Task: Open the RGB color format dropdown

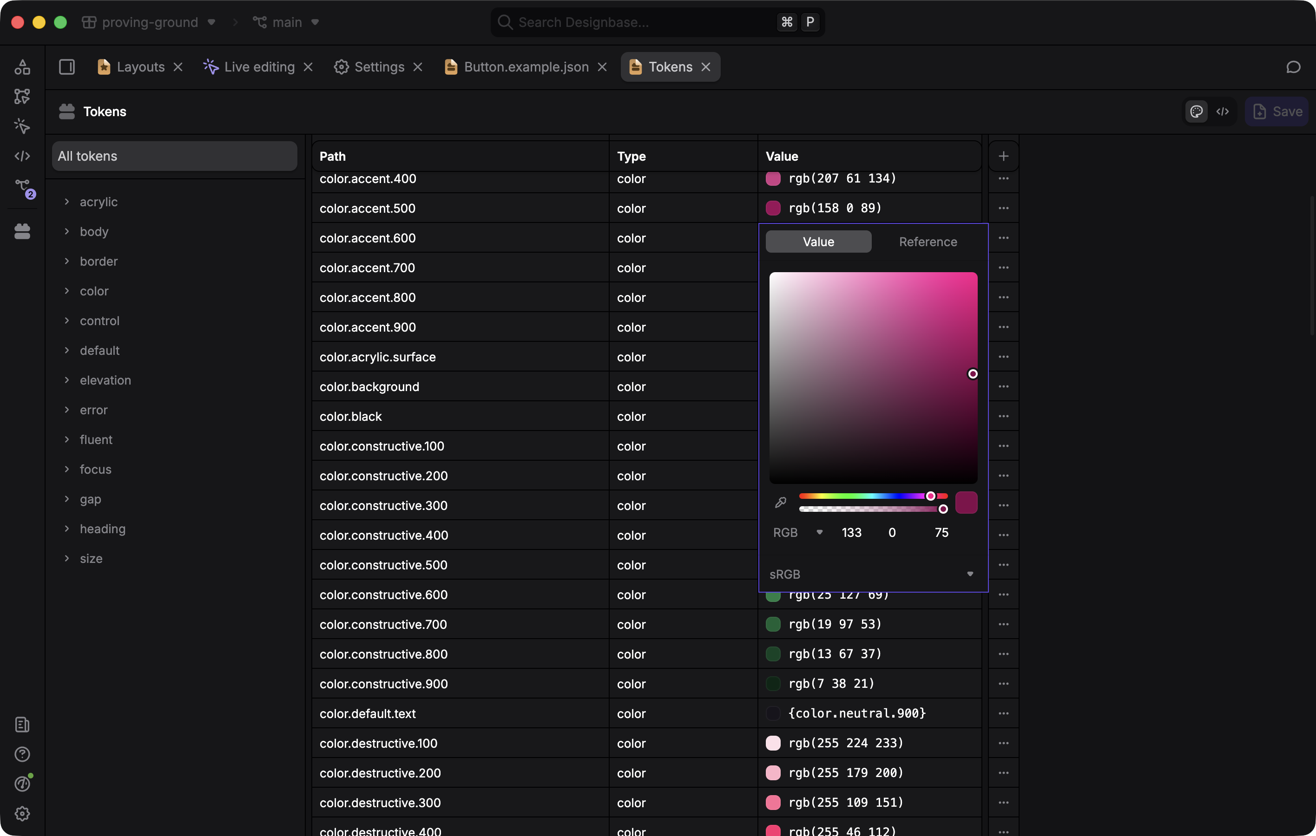Action: pos(798,532)
